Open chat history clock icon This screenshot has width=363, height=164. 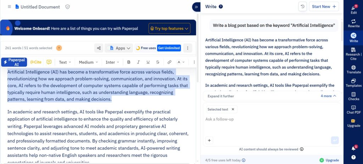[303, 6]
